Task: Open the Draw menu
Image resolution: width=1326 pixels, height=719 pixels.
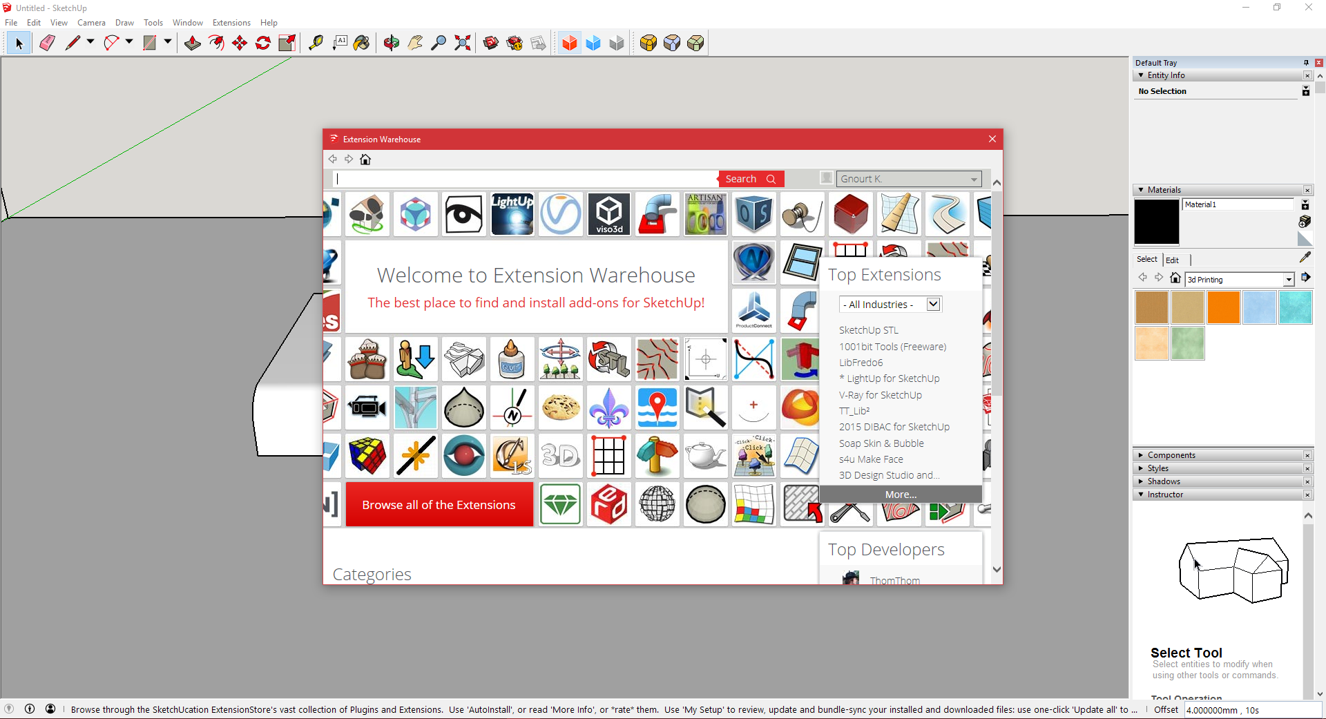Action: pos(124,23)
